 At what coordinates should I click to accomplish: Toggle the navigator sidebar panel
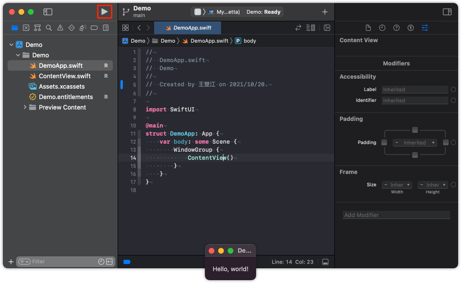point(48,12)
